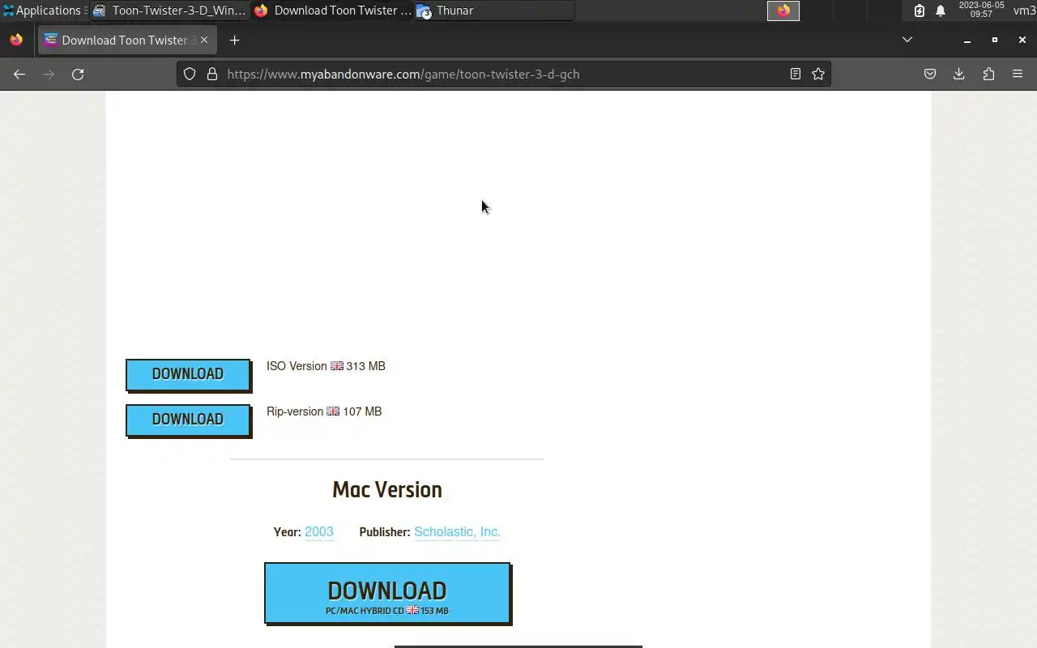
Task: Switch to the Download Toon Twister taskbar item
Action: 332,11
